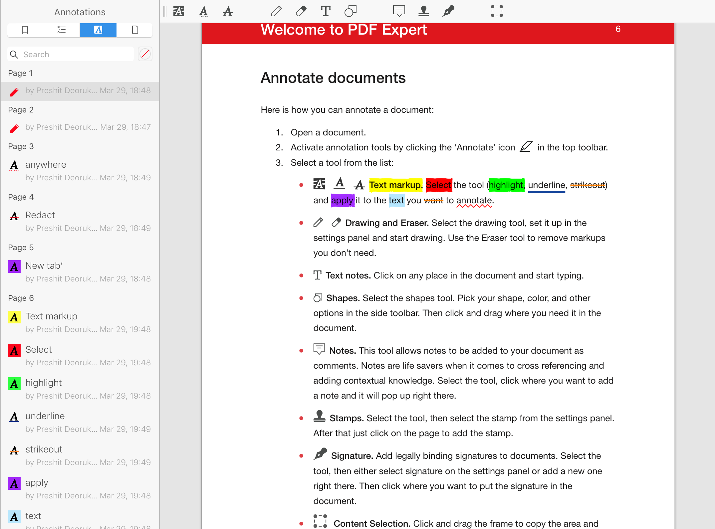Select the Text Notes tool
This screenshot has height=529, width=715.
tap(326, 11)
